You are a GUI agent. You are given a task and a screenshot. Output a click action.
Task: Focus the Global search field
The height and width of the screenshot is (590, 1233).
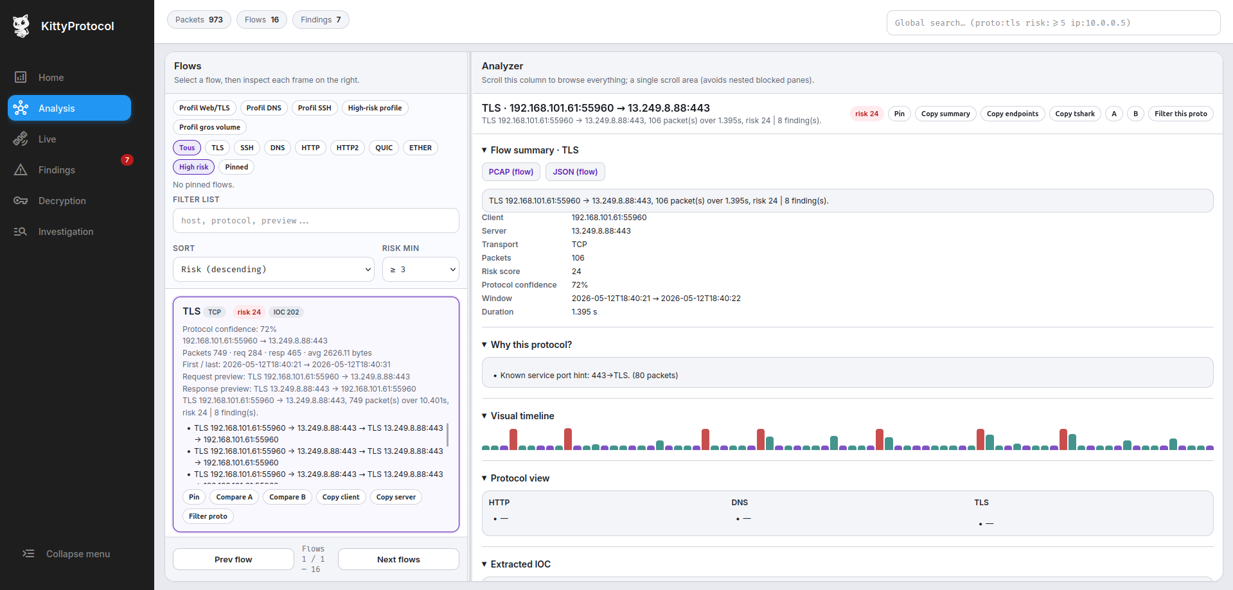point(1054,23)
